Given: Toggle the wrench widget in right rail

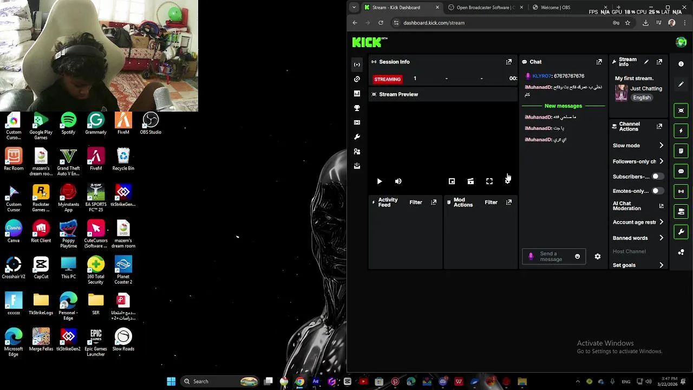Looking at the screenshot, I should pos(681,232).
